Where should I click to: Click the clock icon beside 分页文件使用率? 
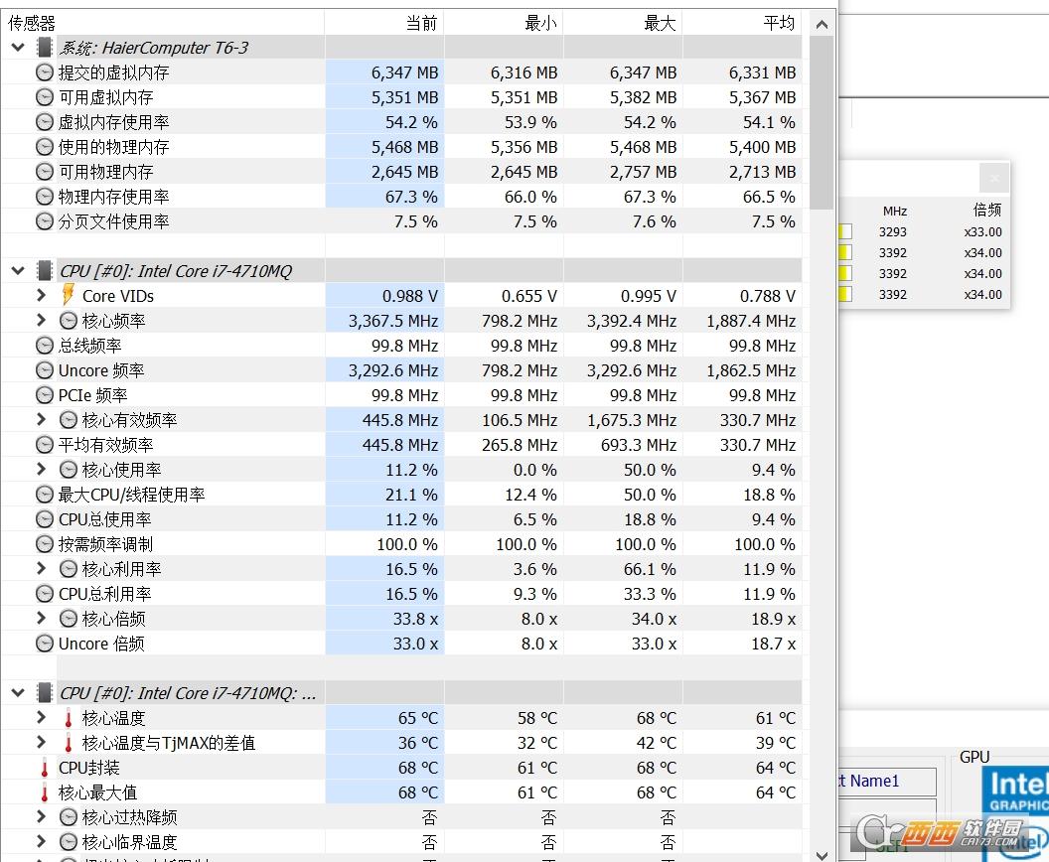coord(44,221)
